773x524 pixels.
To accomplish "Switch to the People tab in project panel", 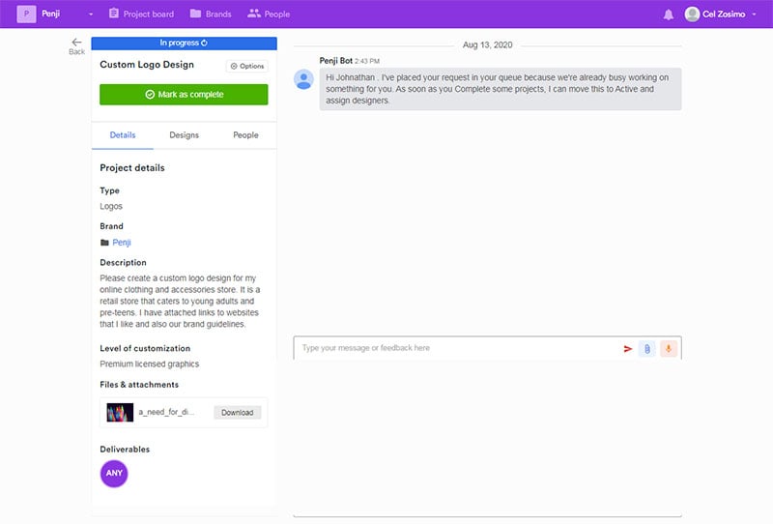I will click(245, 135).
